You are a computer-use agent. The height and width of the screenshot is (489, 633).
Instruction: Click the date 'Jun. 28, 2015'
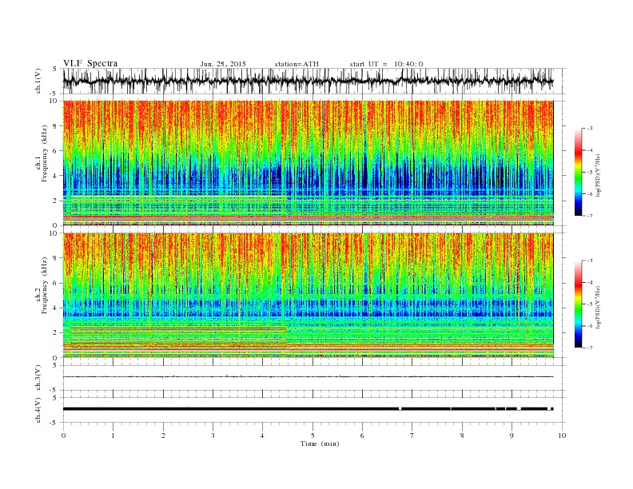223,64
